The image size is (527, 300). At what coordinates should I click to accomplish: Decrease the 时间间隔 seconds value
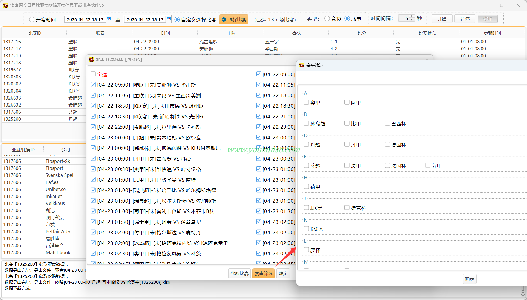(x=412, y=20)
